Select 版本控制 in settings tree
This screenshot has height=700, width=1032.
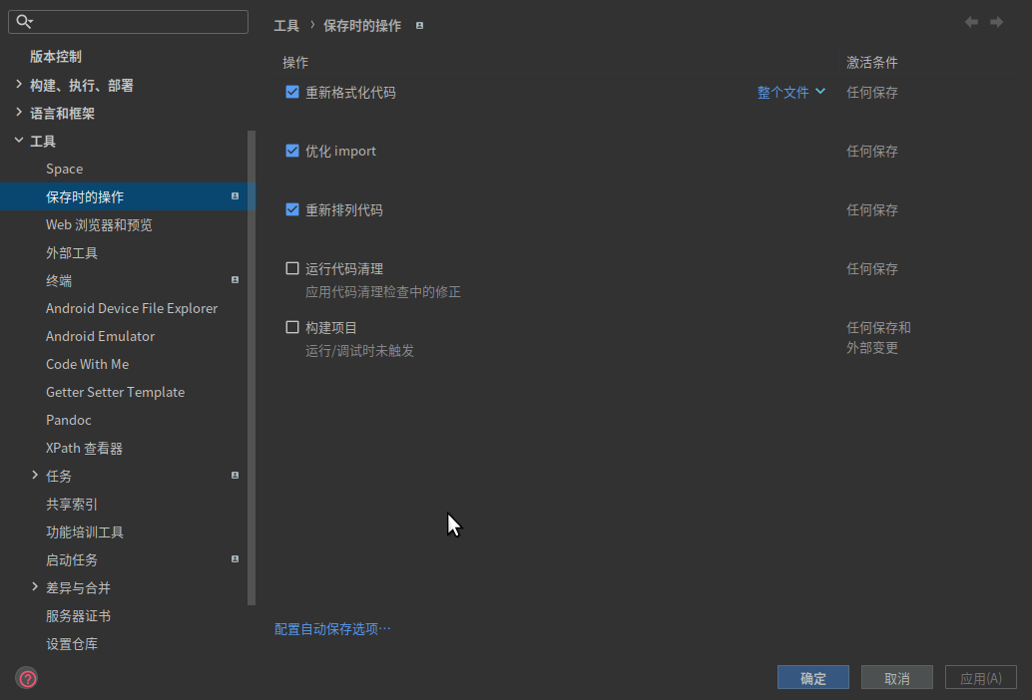point(56,57)
